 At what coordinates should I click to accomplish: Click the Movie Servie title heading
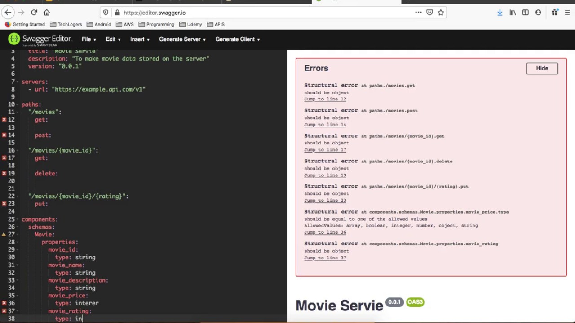[x=339, y=306]
